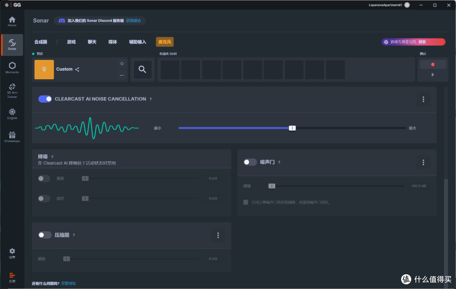Viewport: 456px width, 289px height.
Task: Open the Engine section
Action: 12,114
